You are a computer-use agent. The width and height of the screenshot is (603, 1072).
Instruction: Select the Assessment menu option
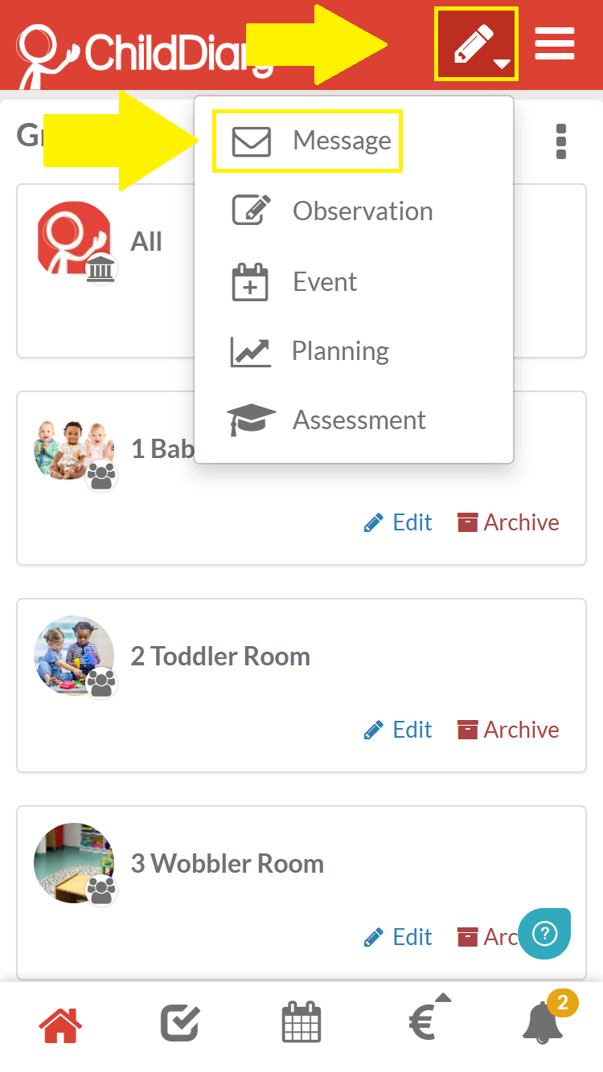[x=326, y=419]
